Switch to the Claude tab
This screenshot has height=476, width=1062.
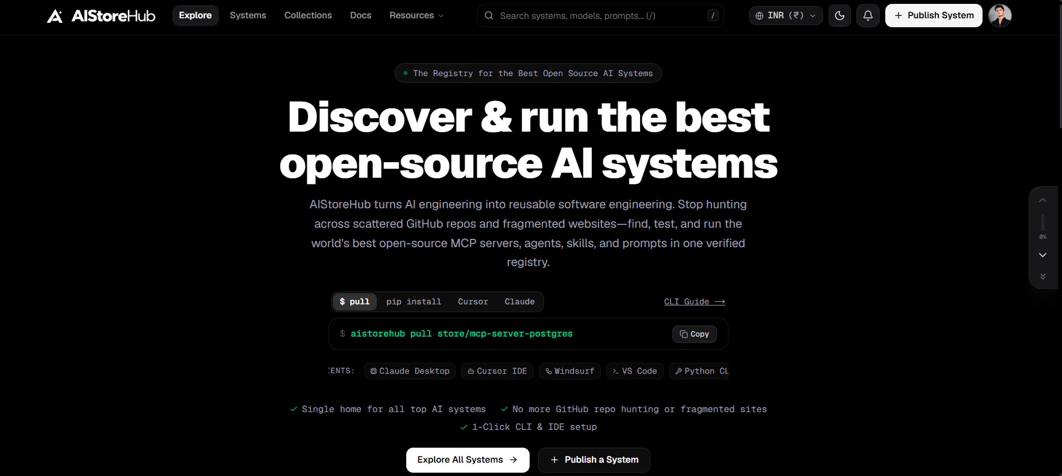coord(520,302)
